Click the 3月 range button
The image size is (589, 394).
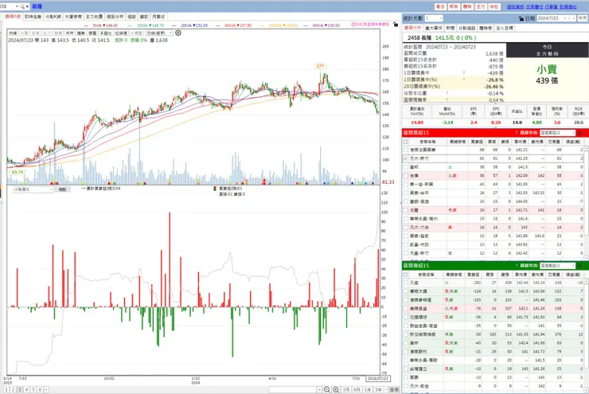(346, 389)
